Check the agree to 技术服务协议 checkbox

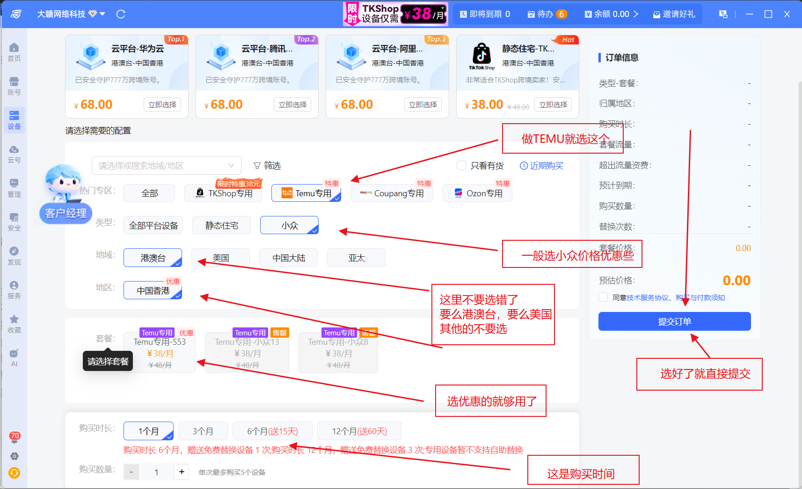click(x=603, y=297)
